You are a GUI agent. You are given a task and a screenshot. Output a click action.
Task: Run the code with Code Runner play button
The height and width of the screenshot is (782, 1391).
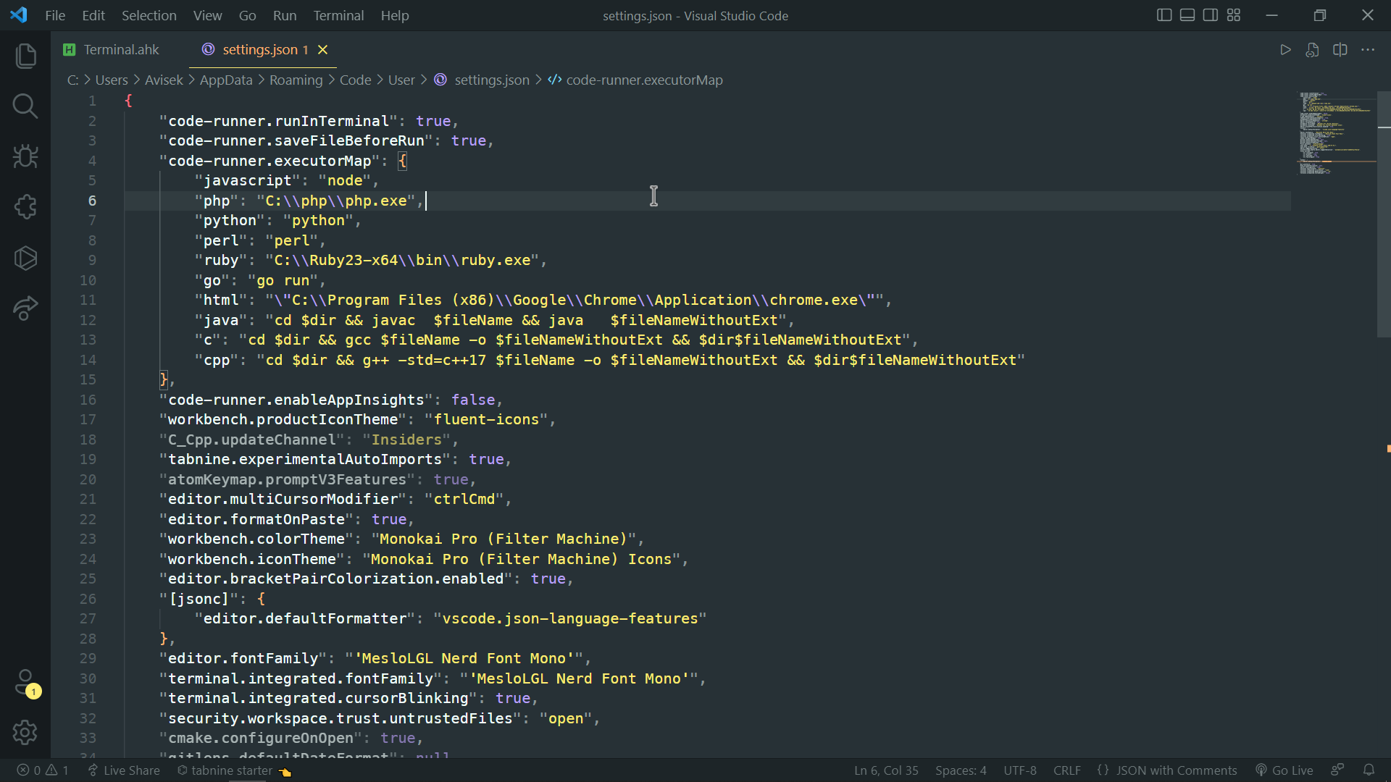click(x=1285, y=49)
